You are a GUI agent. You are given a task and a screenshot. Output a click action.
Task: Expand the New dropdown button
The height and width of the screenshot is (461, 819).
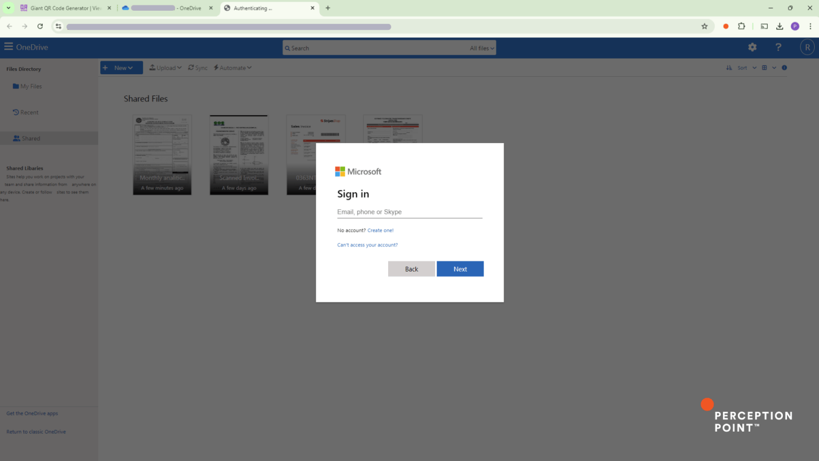122,68
